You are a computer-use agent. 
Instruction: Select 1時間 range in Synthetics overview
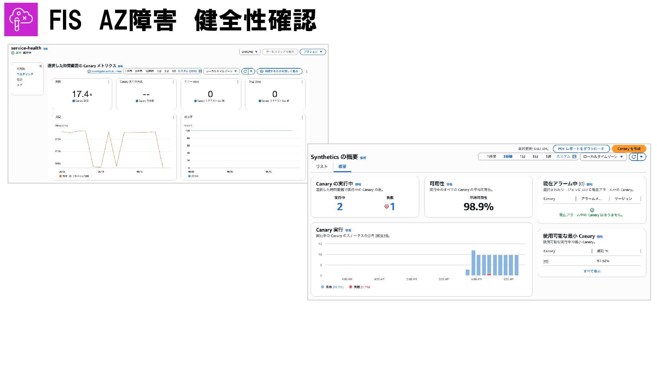(491, 156)
